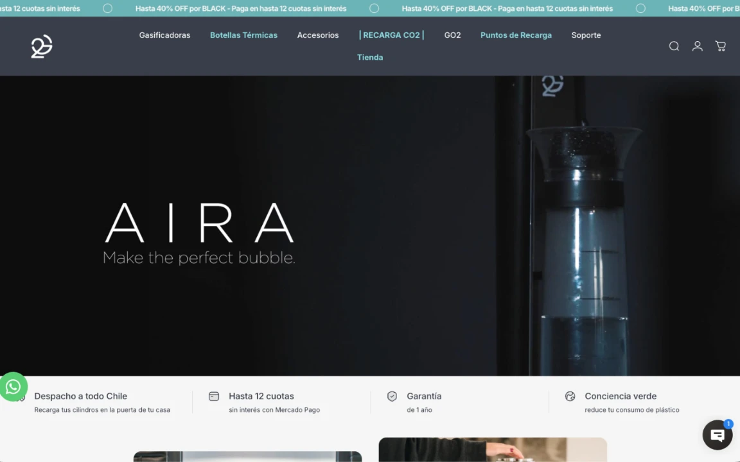Click the AIRA hero title

199,223
